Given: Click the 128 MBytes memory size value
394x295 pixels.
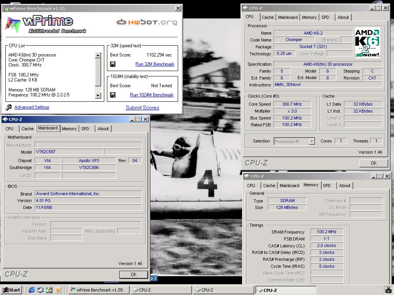Looking at the screenshot, I should tap(287, 207).
